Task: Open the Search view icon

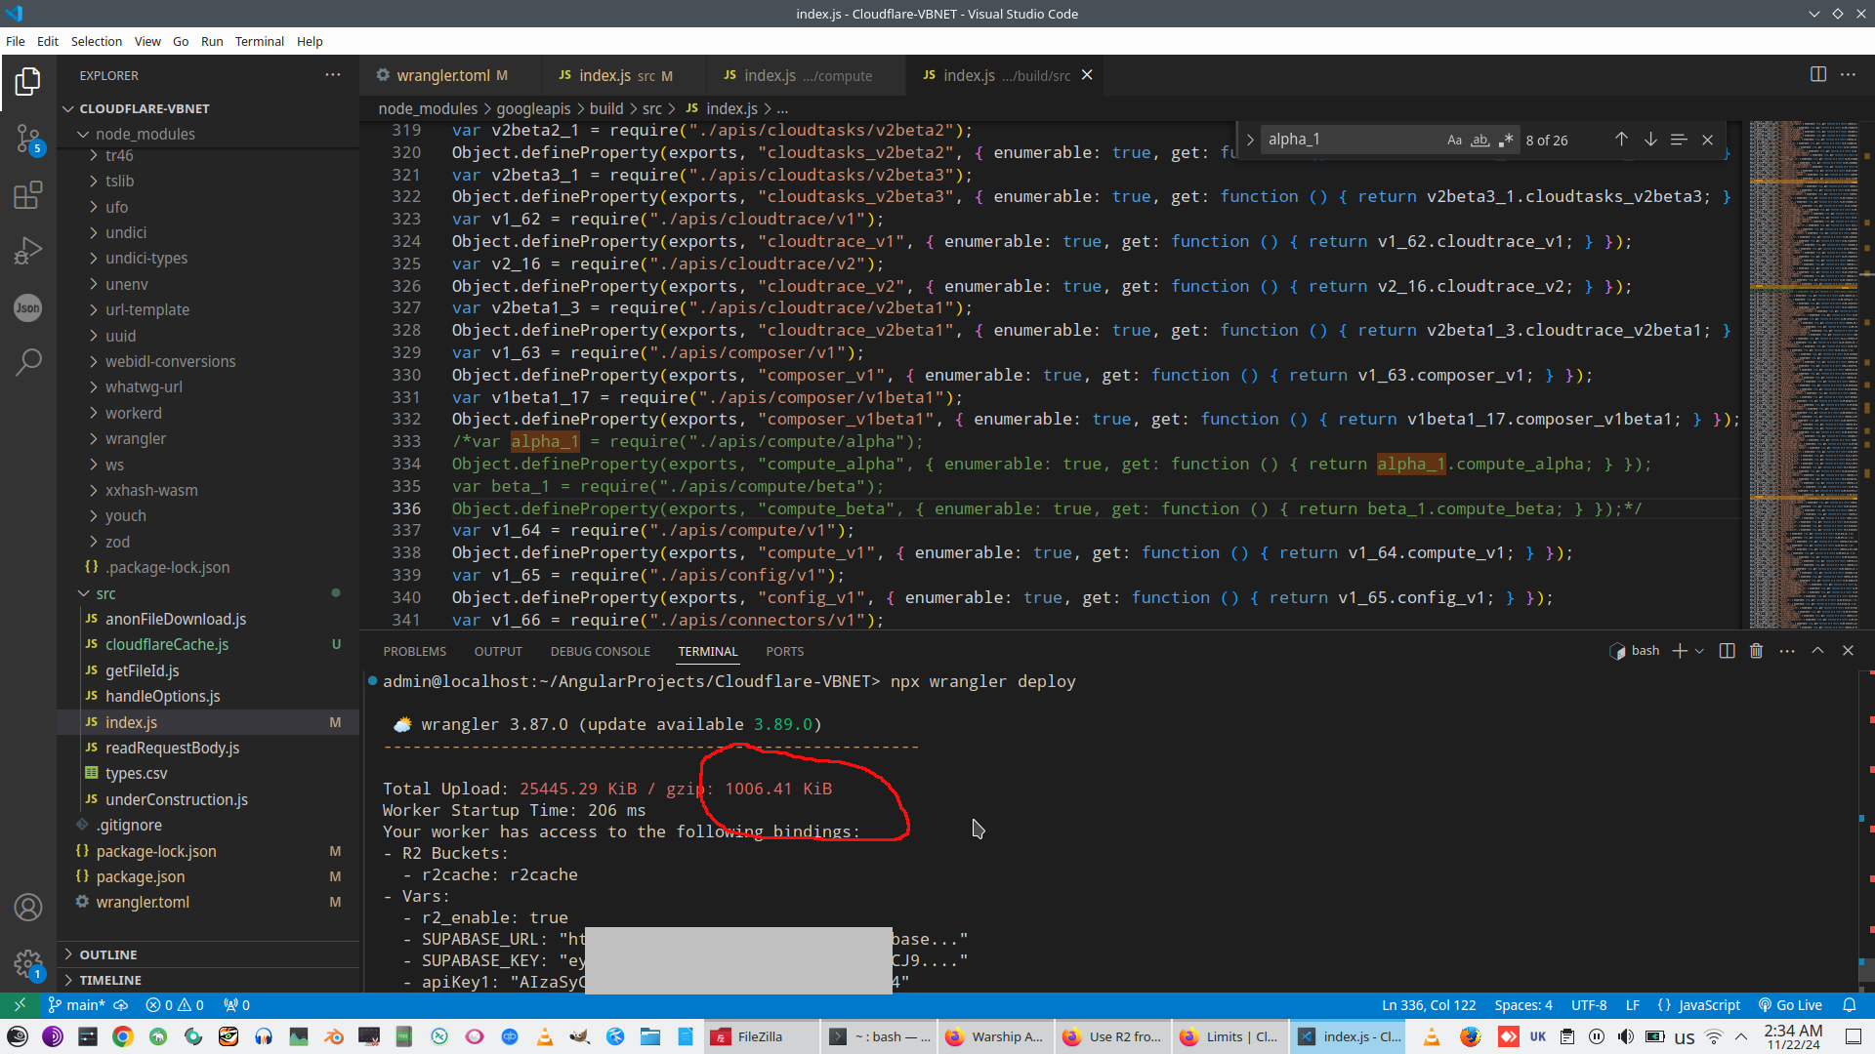Action: pyautogui.click(x=27, y=362)
